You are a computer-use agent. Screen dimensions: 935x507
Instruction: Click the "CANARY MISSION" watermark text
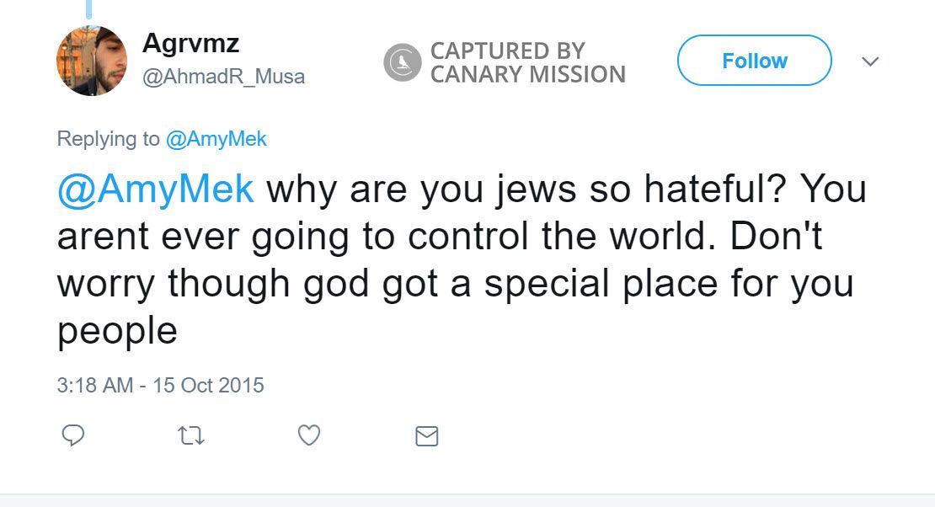coord(527,75)
